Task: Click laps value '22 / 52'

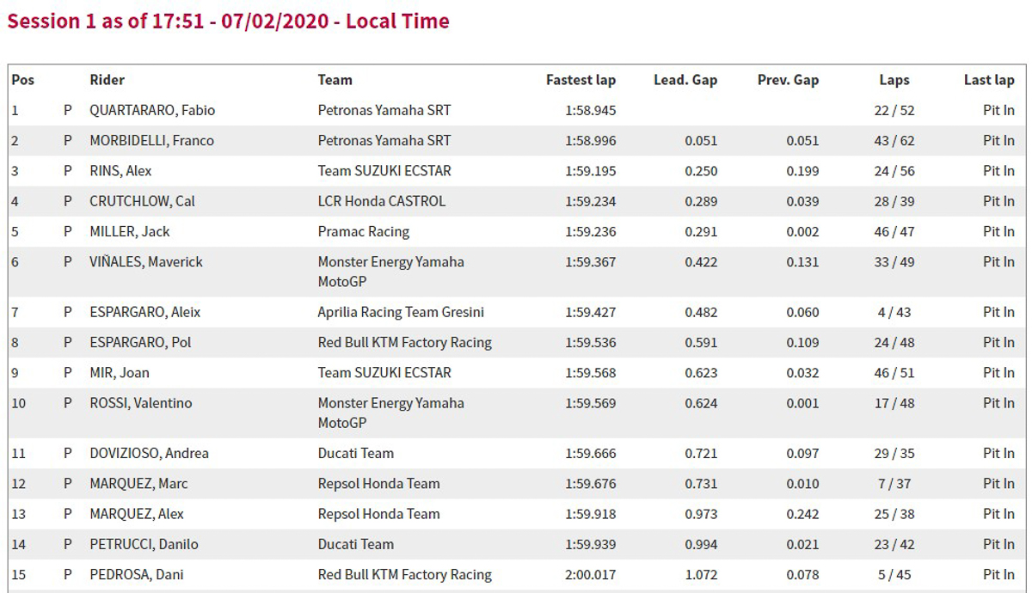Action: pyautogui.click(x=894, y=110)
